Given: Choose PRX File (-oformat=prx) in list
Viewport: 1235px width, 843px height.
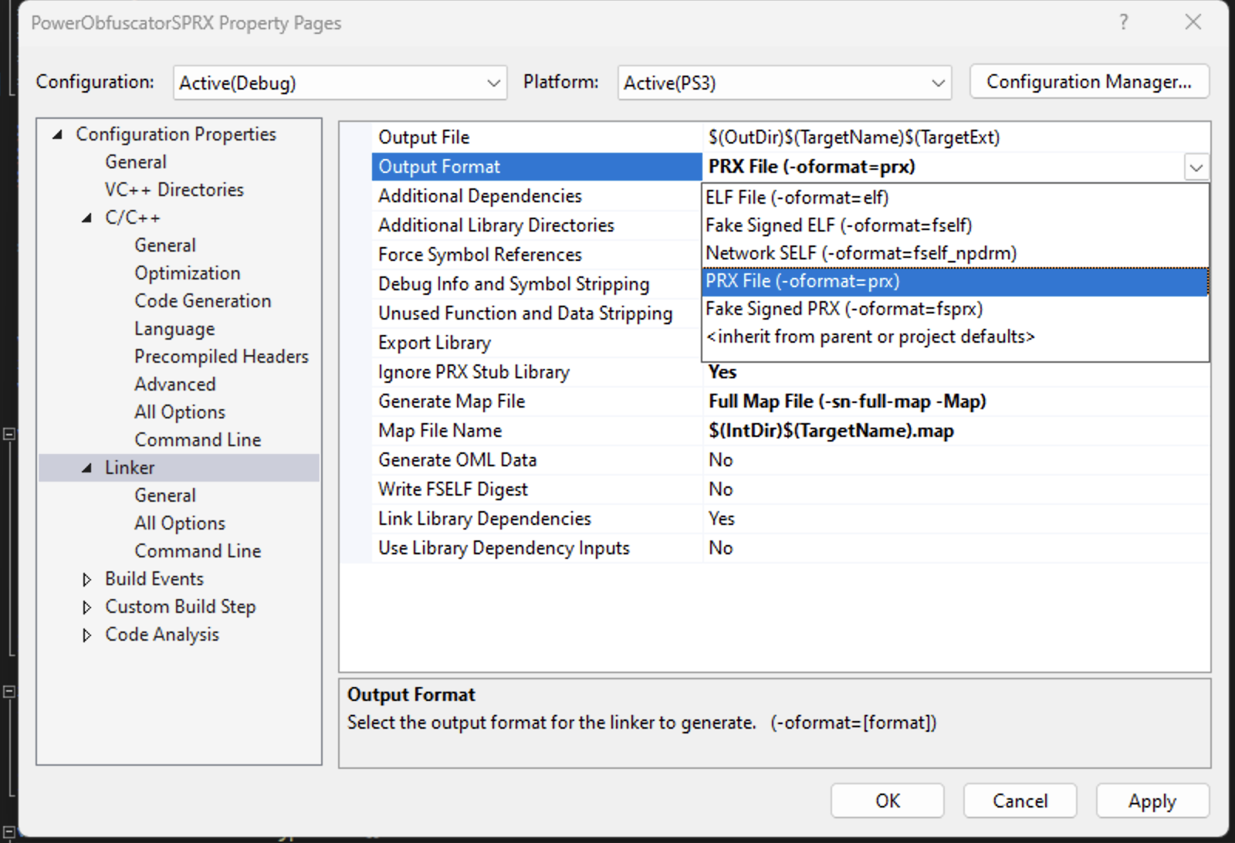Looking at the screenshot, I should (x=955, y=281).
